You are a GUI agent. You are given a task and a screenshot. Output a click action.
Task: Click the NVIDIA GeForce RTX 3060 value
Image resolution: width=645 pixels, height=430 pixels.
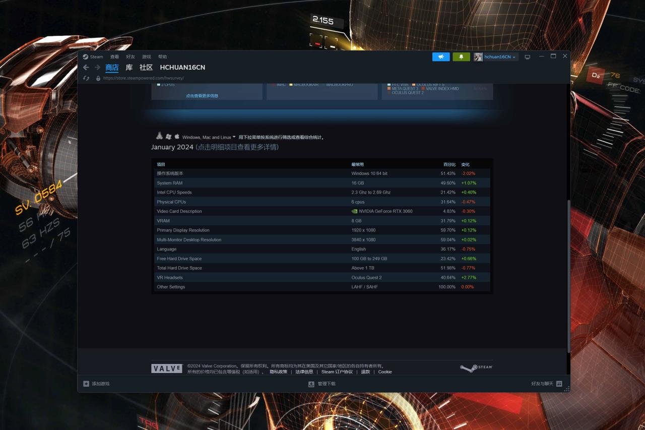click(385, 211)
